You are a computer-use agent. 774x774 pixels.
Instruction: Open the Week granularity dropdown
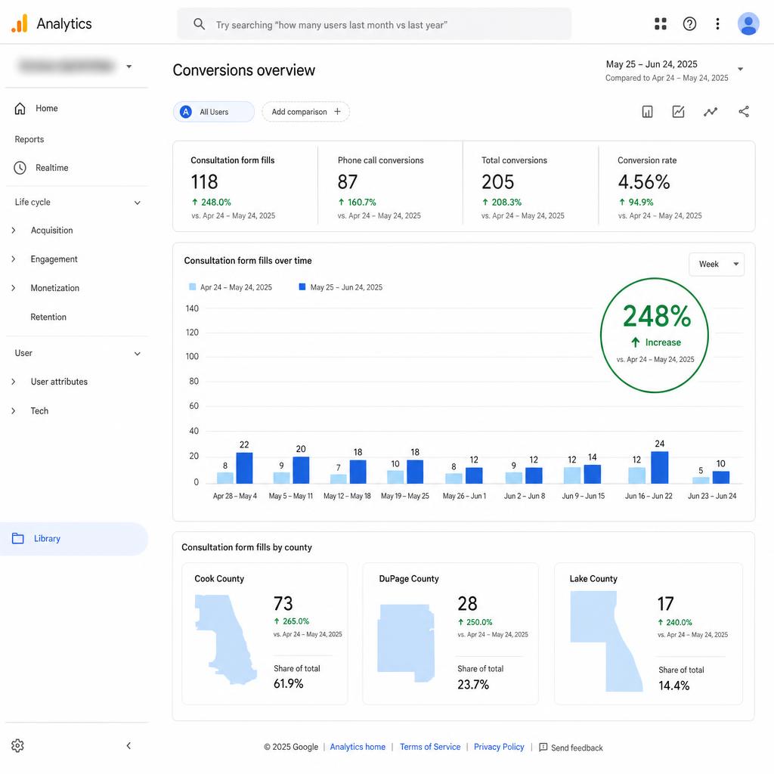(x=717, y=264)
